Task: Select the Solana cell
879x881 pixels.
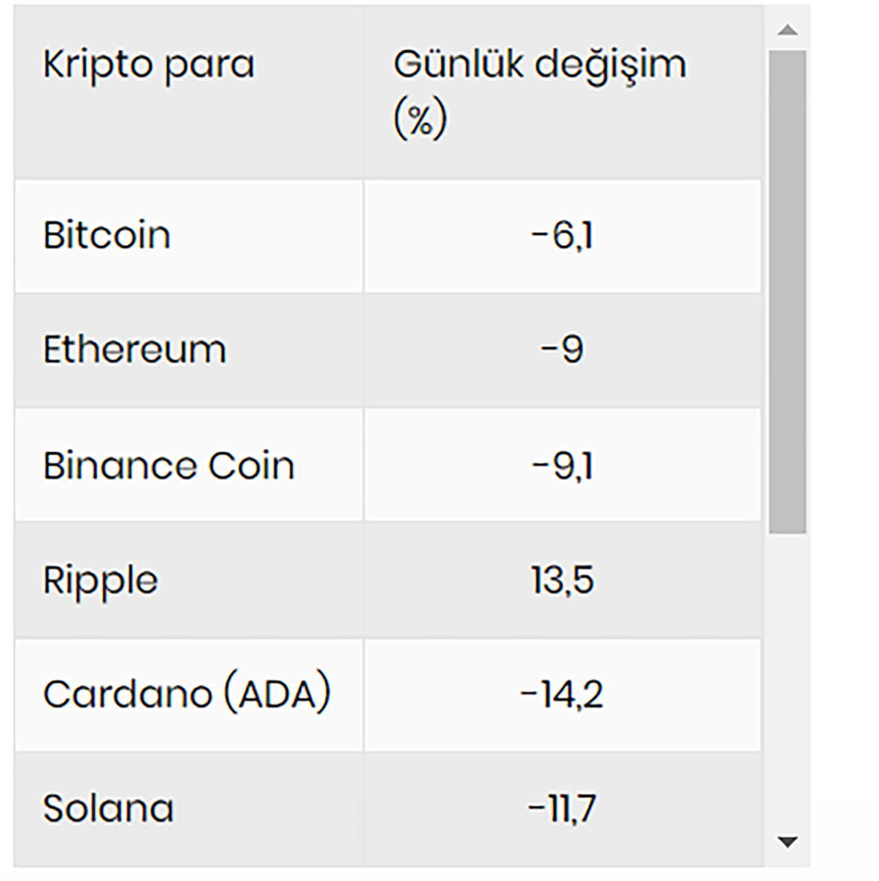Action: click(x=108, y=808)
